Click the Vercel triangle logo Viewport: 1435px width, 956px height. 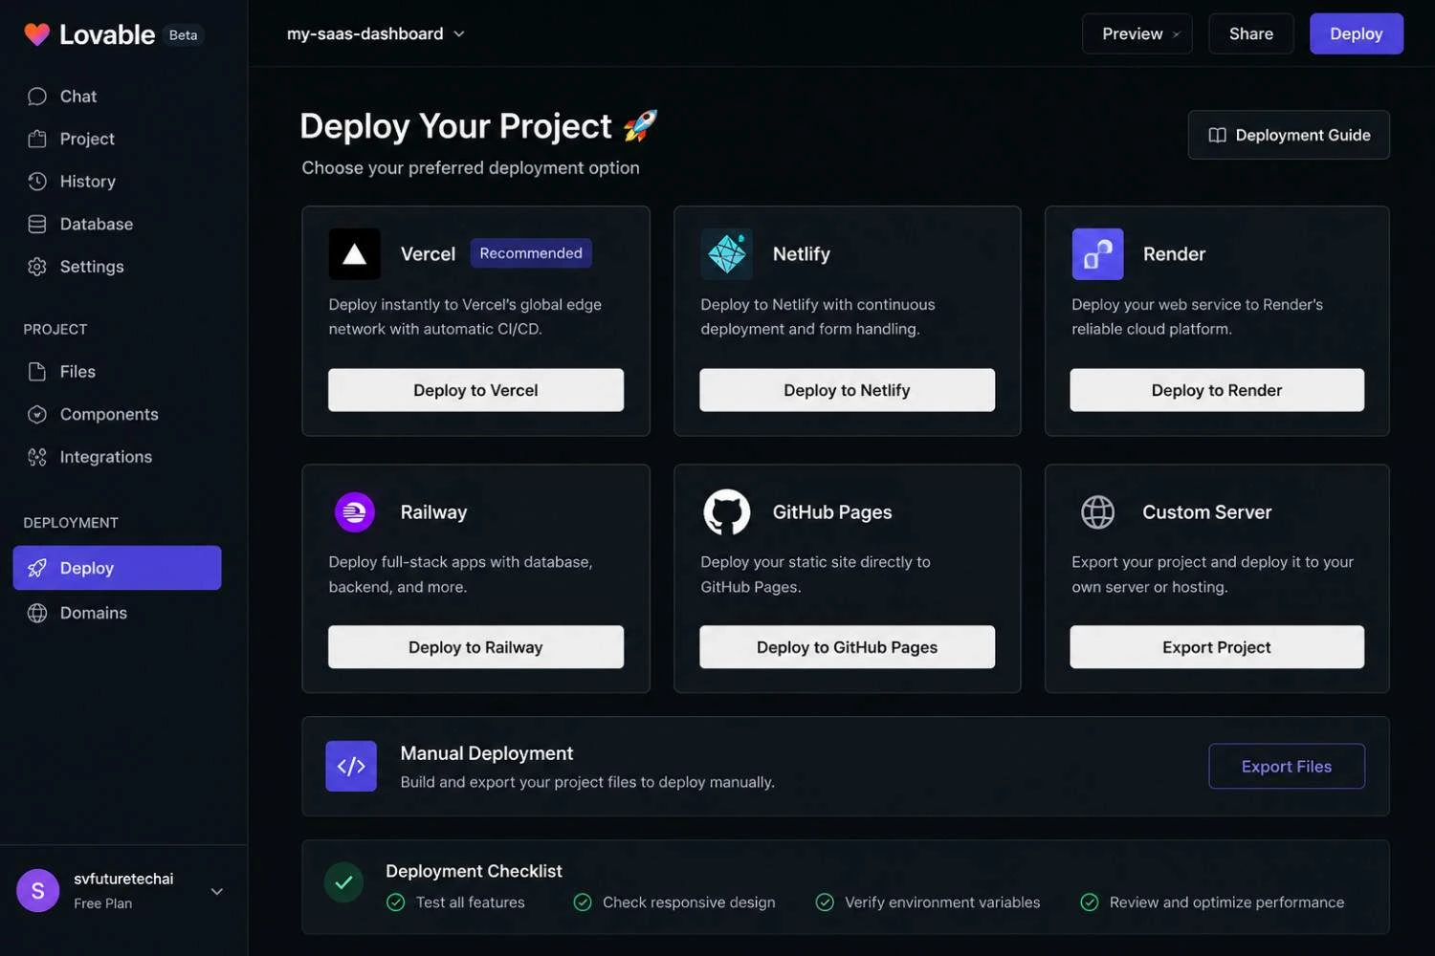tap(355, 254)
